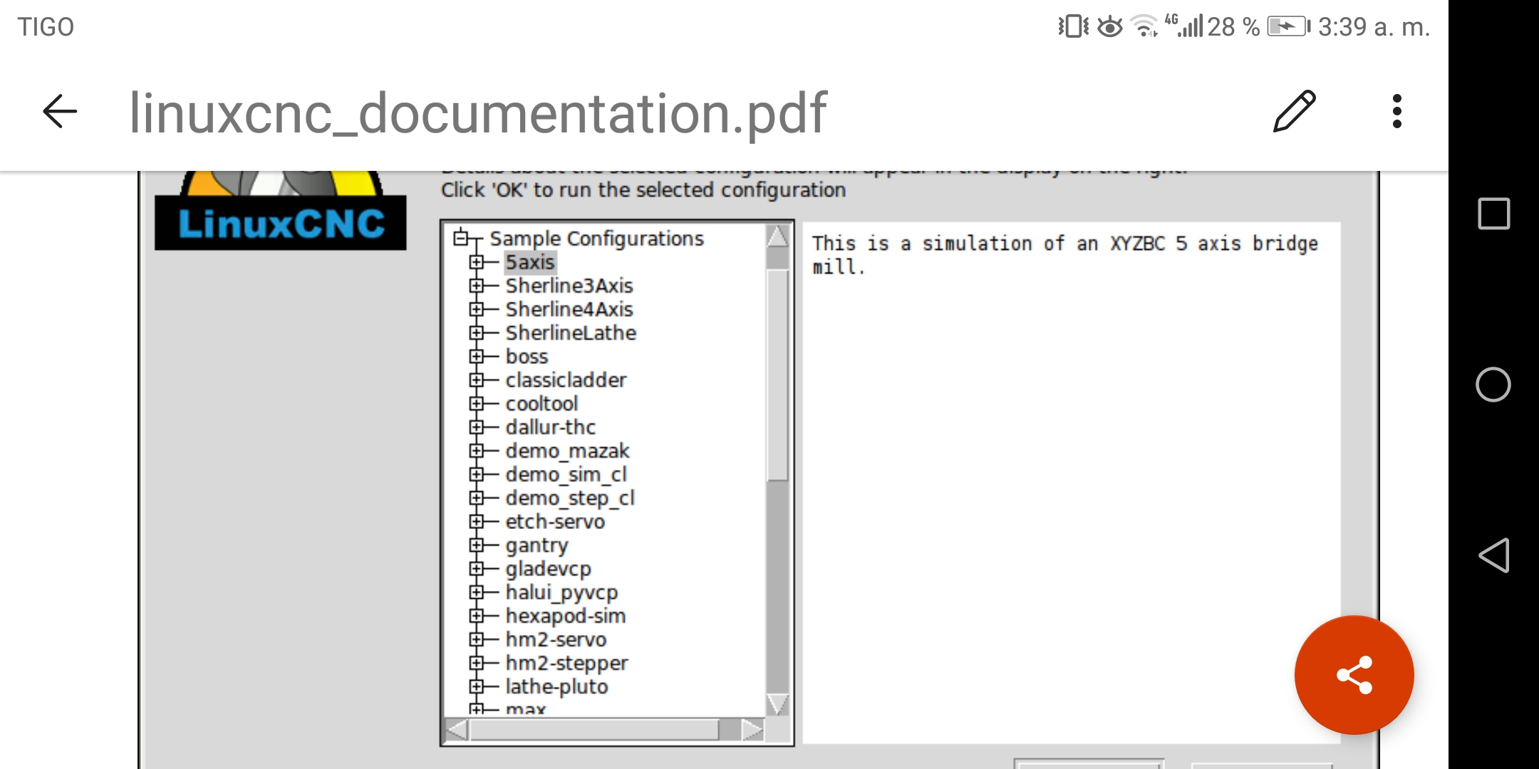Select the boss configuration

527,356
